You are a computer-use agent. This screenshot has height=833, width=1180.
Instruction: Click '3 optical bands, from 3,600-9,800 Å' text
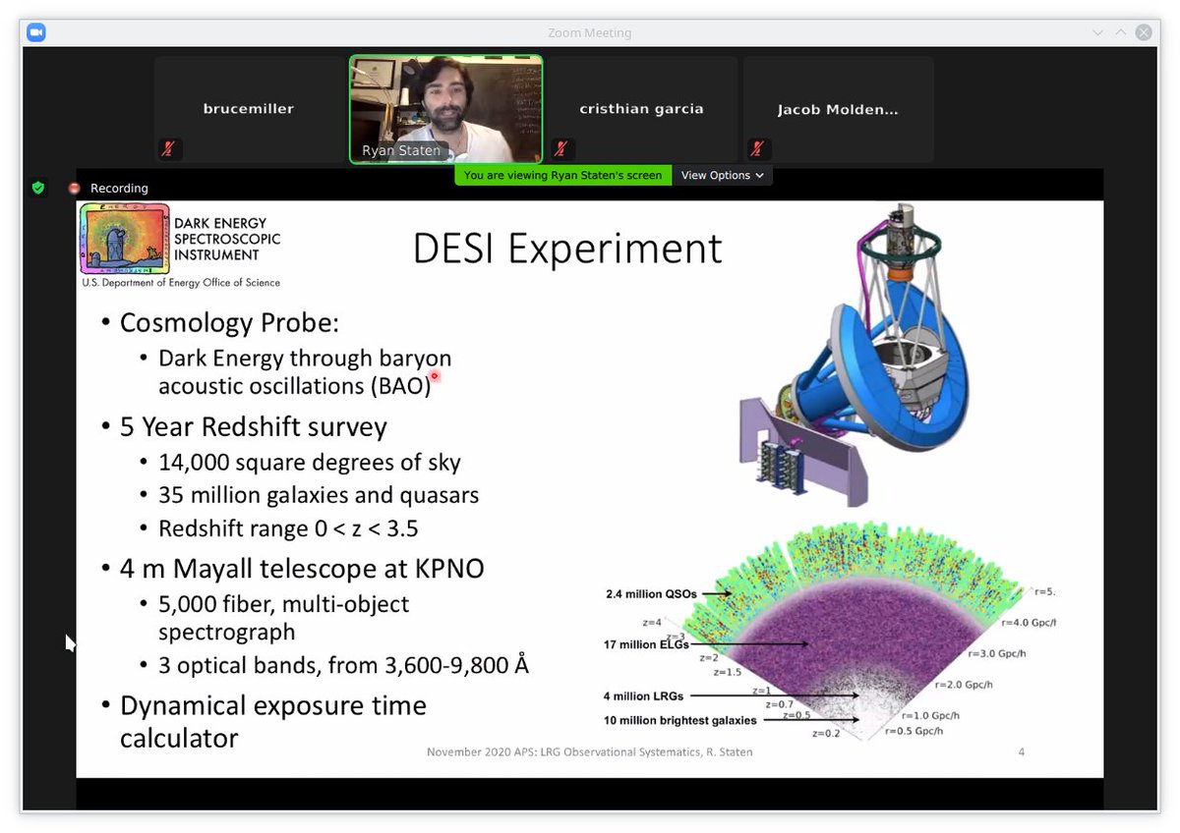point(343,665)
